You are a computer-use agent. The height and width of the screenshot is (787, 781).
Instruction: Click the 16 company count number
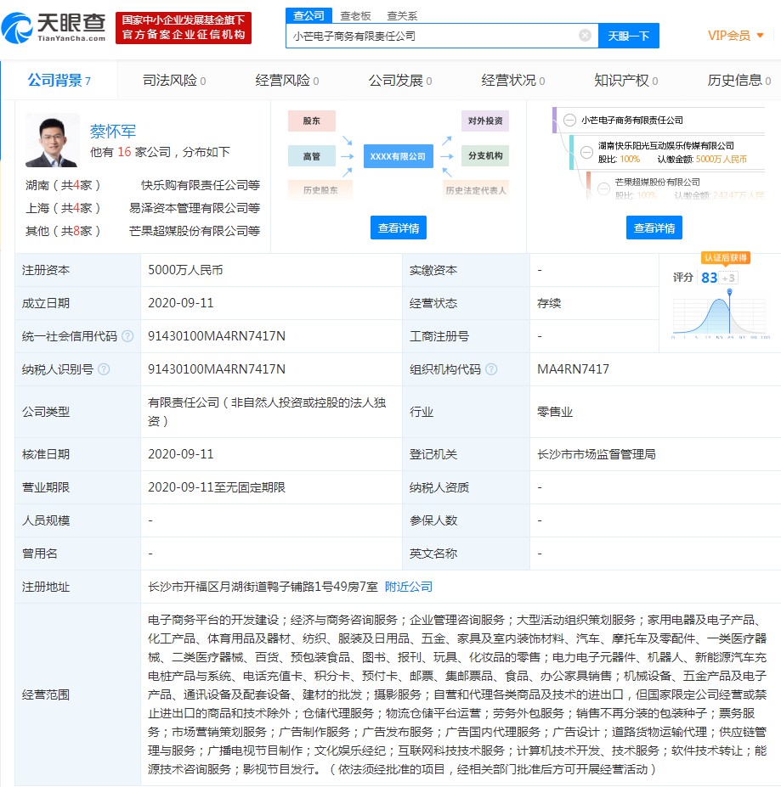[x=124, y=152]
